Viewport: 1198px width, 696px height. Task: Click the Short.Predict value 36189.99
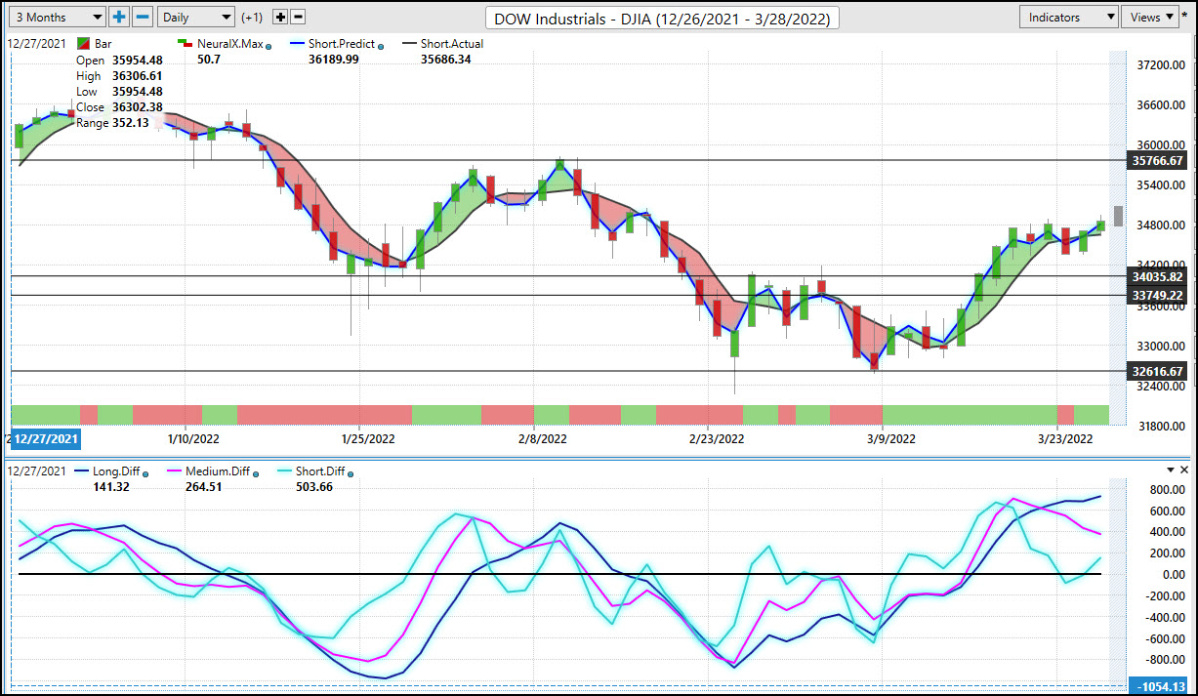click(x=333, y=60)
